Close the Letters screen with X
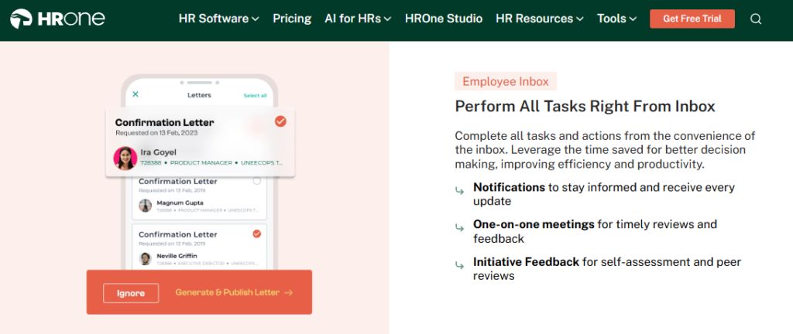 (136, 94)
